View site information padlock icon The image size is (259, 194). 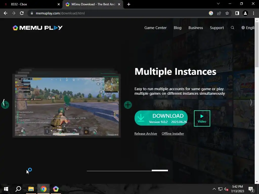pos(32,13)
